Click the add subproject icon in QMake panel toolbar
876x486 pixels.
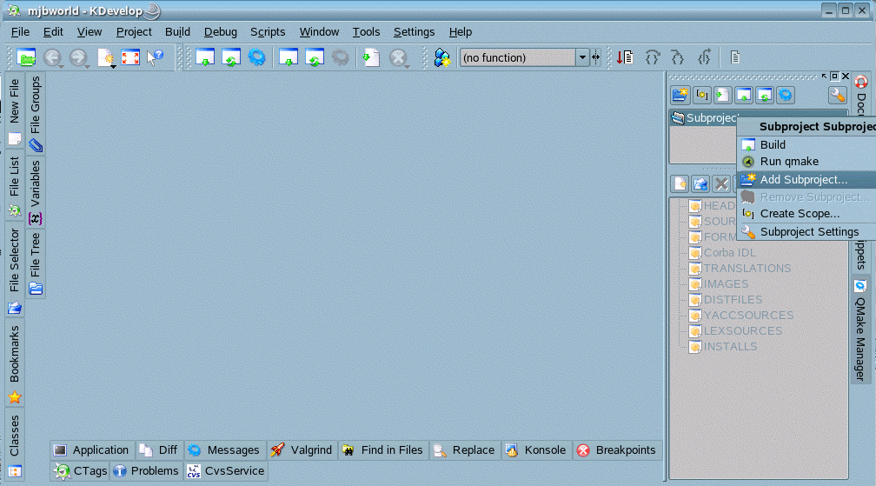pos(680,95)
